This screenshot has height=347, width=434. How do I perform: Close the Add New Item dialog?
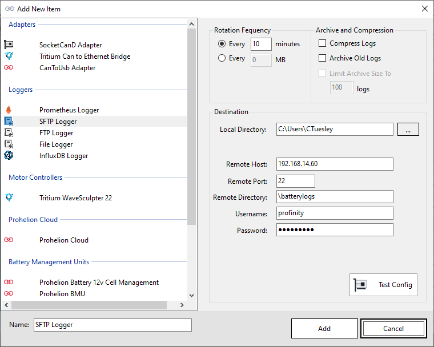(x=425, y=9)
